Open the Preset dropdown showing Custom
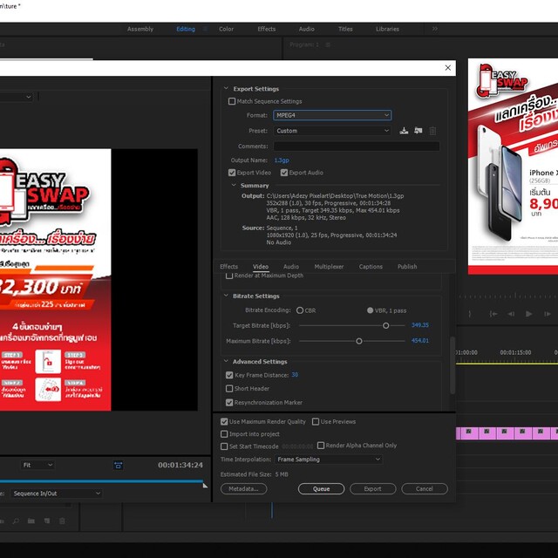The height and width of the screenshot is (558, 558). (x=332, y=131)
